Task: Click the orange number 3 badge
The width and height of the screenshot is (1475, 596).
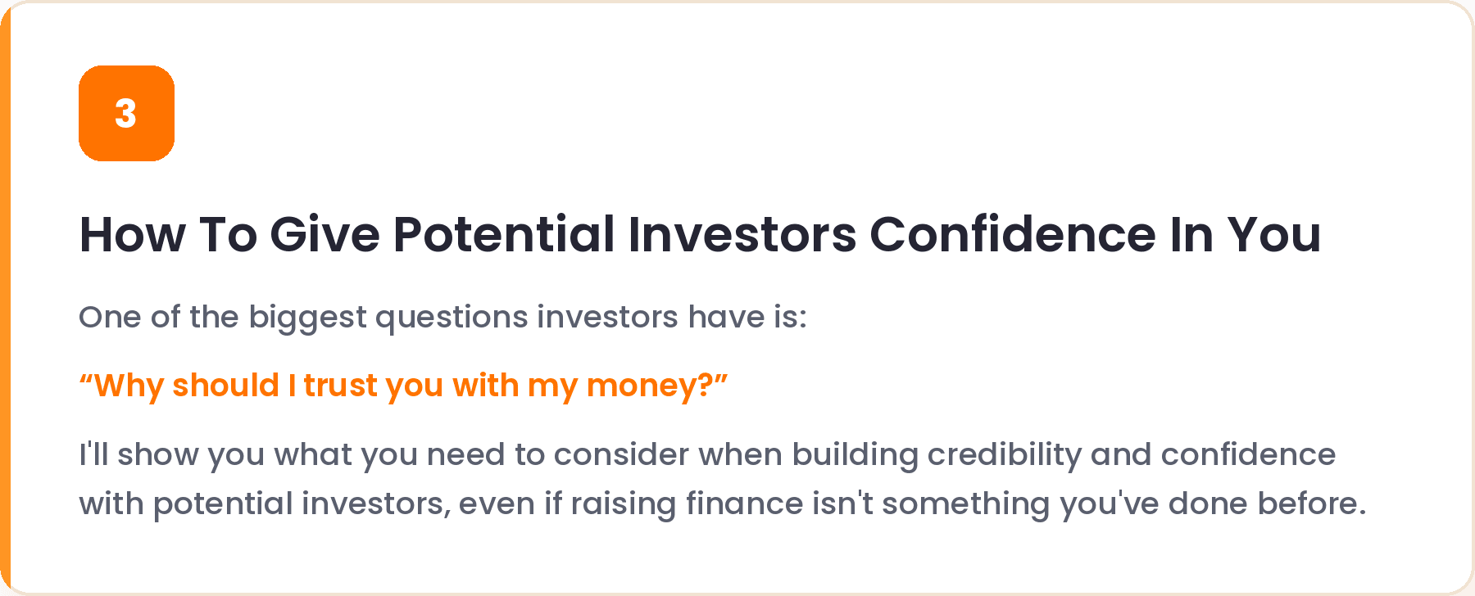Action: [126, 113]
